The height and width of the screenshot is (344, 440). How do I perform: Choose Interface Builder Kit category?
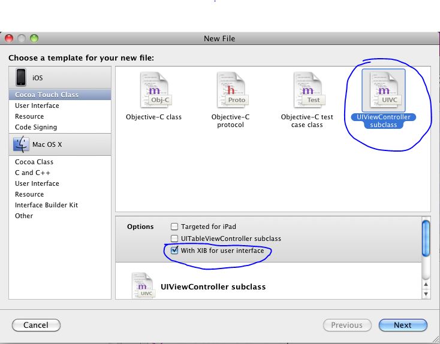click(x=46, y=205)
